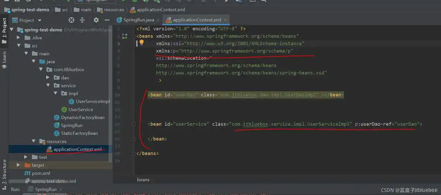This screenshot has height=195, width=441.
Task: Toggle the Z: Structure tool window
Action: point(4,172)
